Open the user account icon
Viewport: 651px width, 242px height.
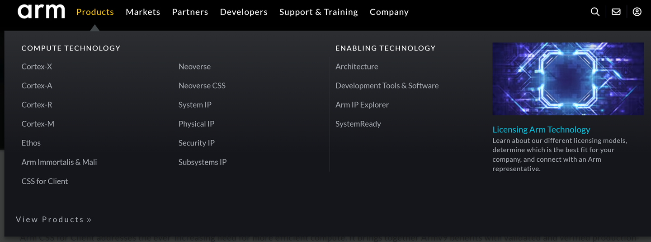point(637,12)
